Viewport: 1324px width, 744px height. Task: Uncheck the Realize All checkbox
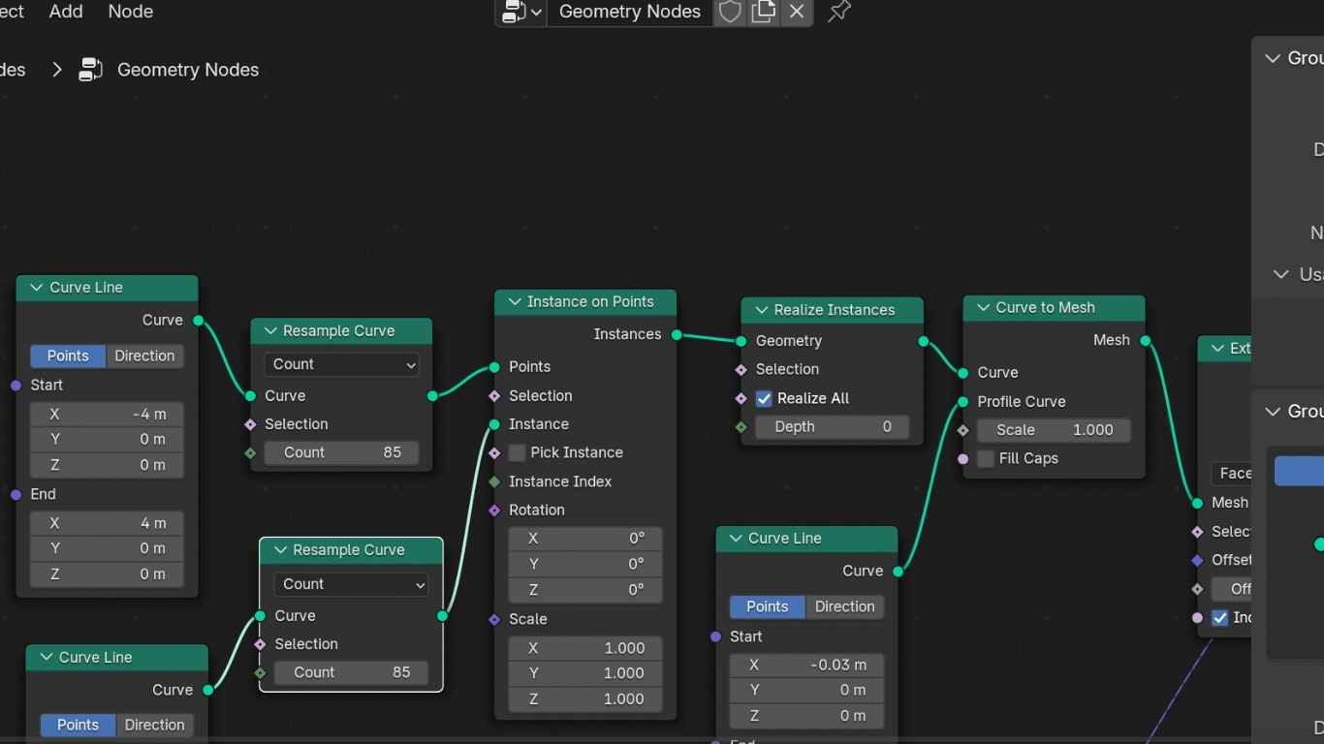click(764, 398)
